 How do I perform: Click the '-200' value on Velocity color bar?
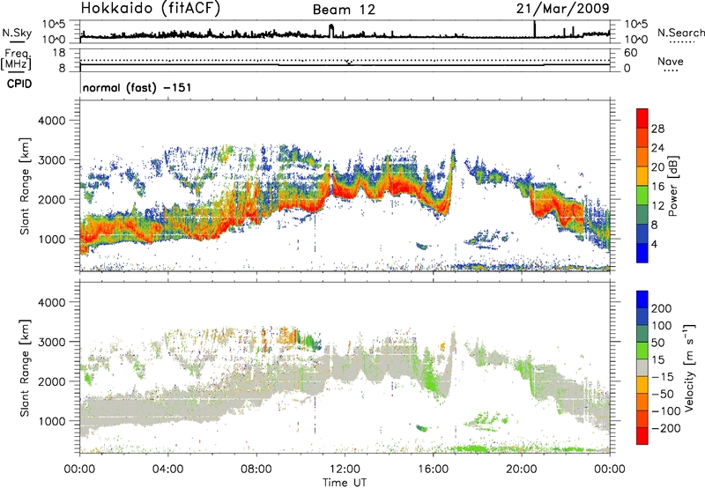(x=666, y=429)
